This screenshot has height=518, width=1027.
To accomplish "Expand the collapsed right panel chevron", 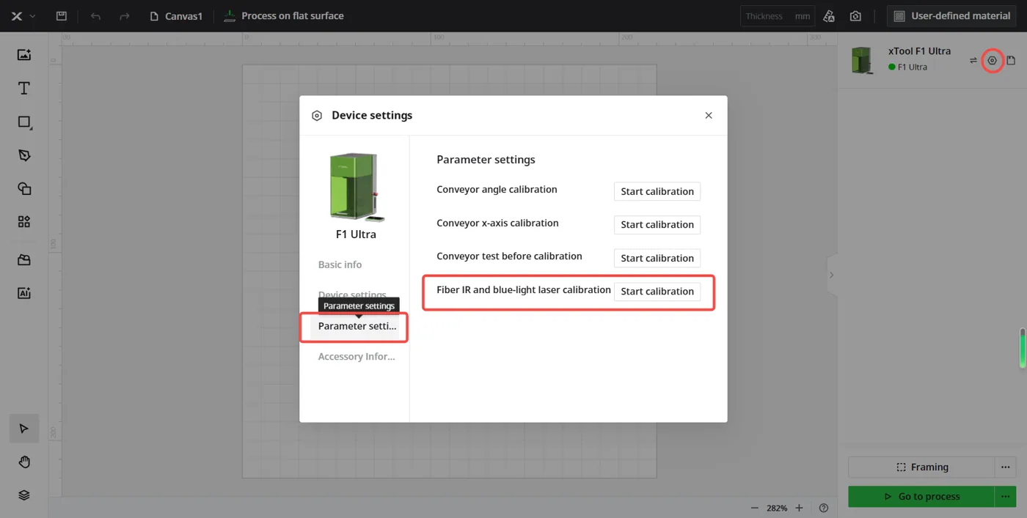I will 832,275.
